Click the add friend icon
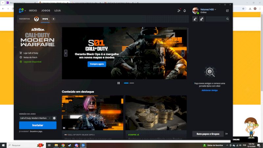Viewport: 263px width, 148px height. tap(195, 19)
